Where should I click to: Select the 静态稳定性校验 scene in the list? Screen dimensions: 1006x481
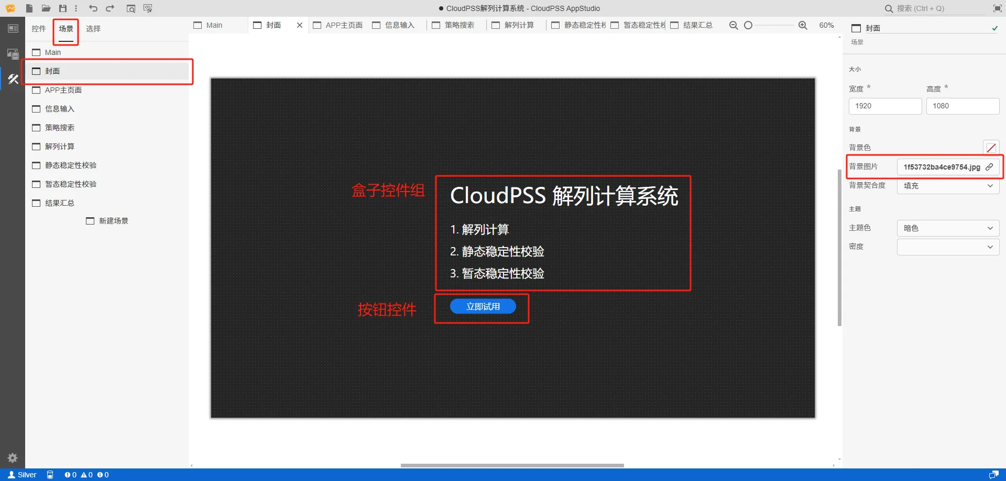tap(107, 165)
